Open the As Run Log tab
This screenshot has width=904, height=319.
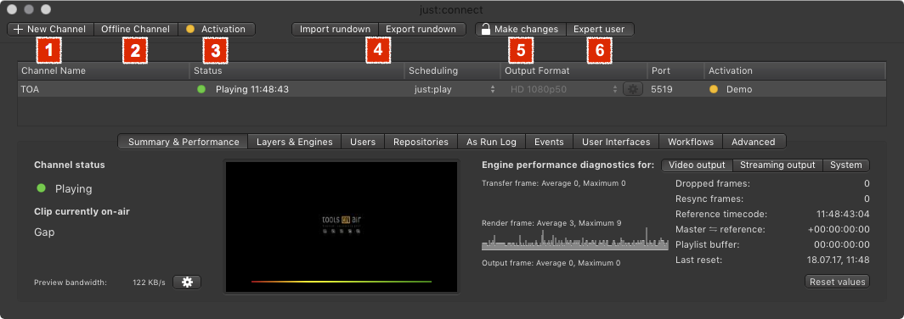pyautogui.click(x=492, y=142)
